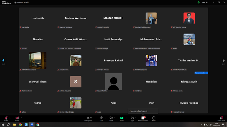
Task: Select the Thalita Azahra P... tile
Action: [189, 60]
